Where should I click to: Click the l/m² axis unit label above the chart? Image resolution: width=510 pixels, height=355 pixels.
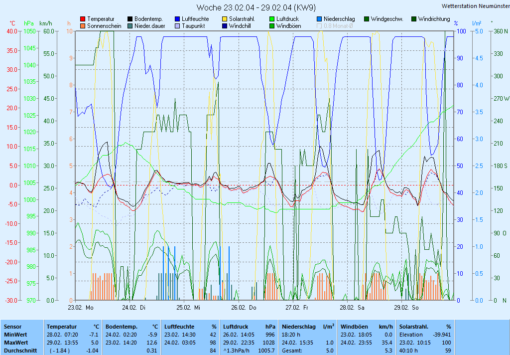(x=477, y=23)
